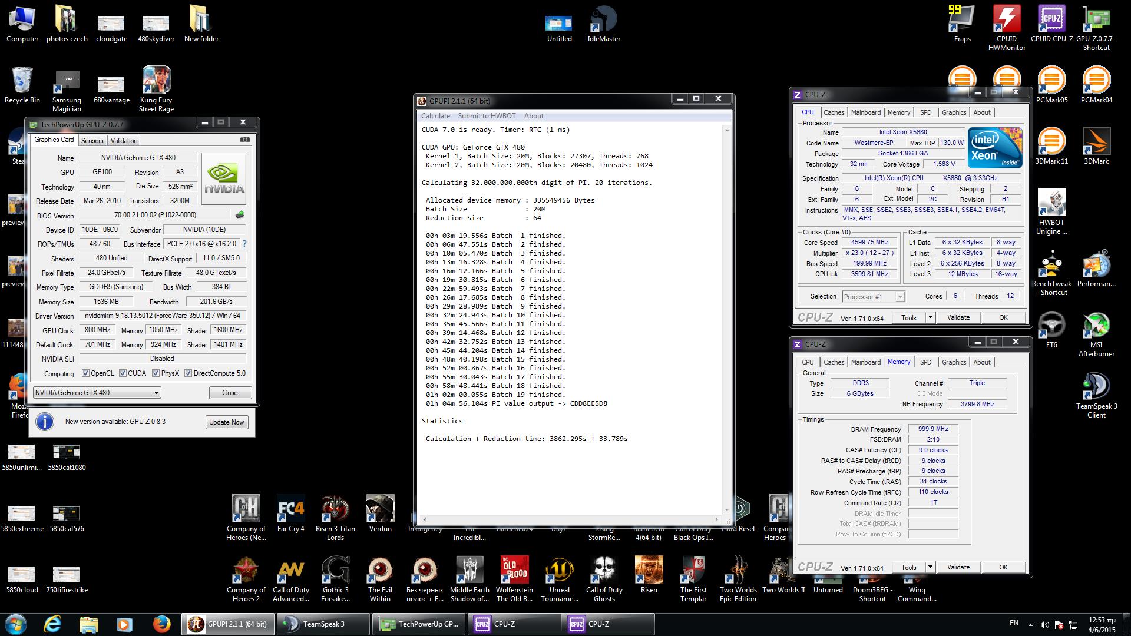Open the Processor #1 selection dropdown
The width and height of the screenshot is (1131, 636).
pyautogui.click(x=873, y=297)
